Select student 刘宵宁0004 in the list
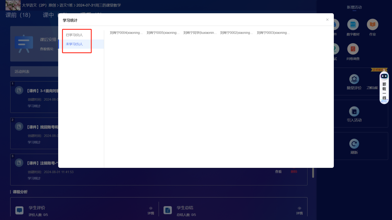The width and height of the screenshot is (392, 220). click(127, 33)
